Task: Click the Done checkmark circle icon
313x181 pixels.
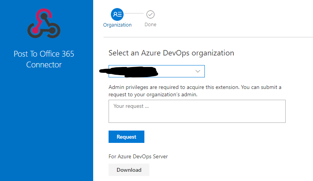Action: coord(151,14)
